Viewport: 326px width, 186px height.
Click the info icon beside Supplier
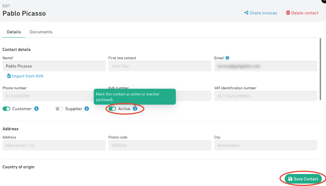87,109
